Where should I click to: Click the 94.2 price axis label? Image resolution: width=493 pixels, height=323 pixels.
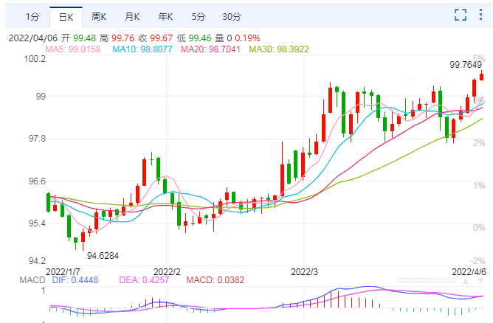click(37, 261)
